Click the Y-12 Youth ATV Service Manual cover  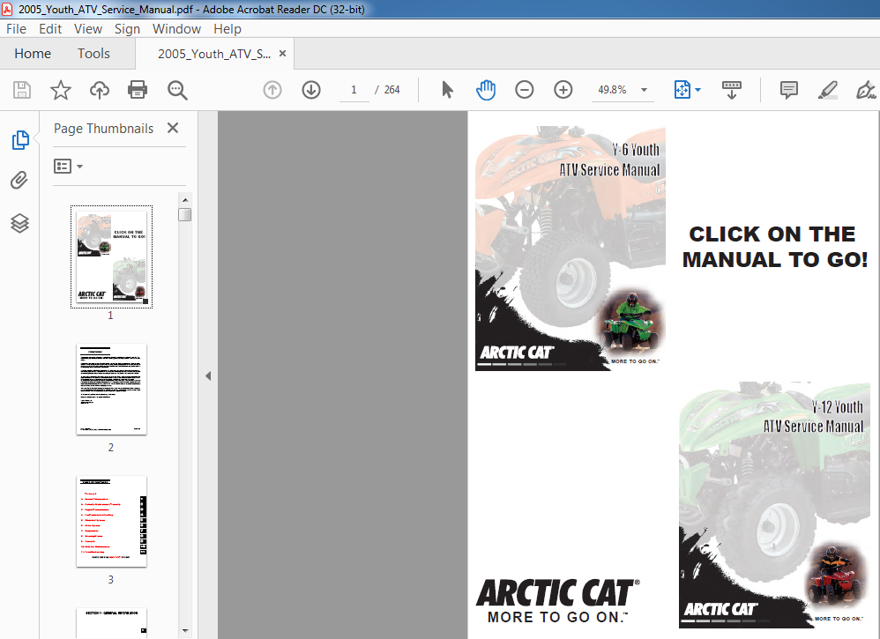point(774,505)
